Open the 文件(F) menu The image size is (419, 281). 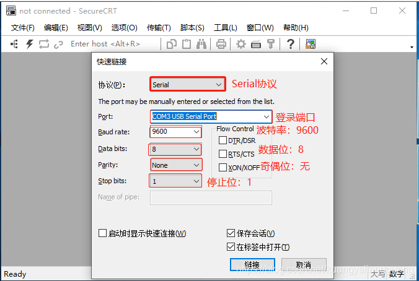coord(23,28)
